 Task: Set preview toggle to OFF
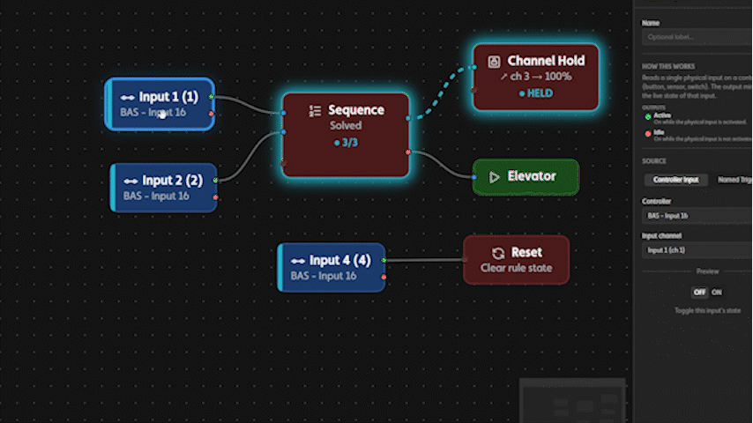click(700, 292)
